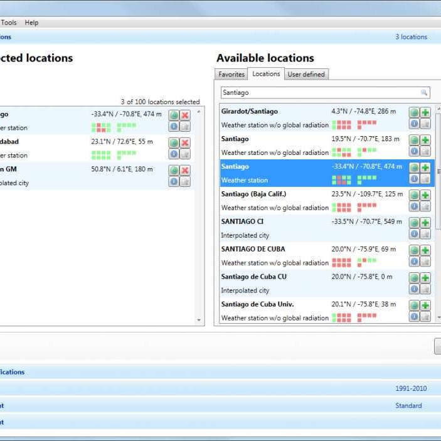Image resolution: width=441 pixels, height=441 pixels.
Task: Open the info icon for SANTIAGO CI
Action: click(414, 234)
